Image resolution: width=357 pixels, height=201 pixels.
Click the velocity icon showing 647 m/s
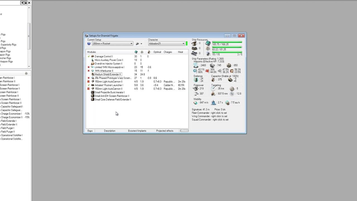pyautogui.click(x=196, y=103)
